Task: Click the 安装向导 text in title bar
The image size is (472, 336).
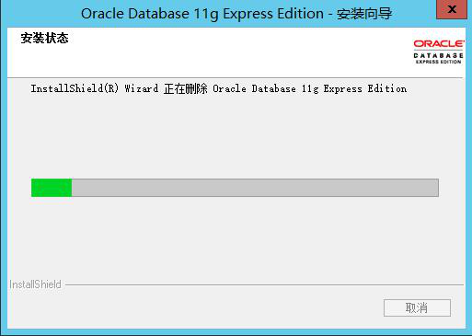Action: [x=364, y=14]
